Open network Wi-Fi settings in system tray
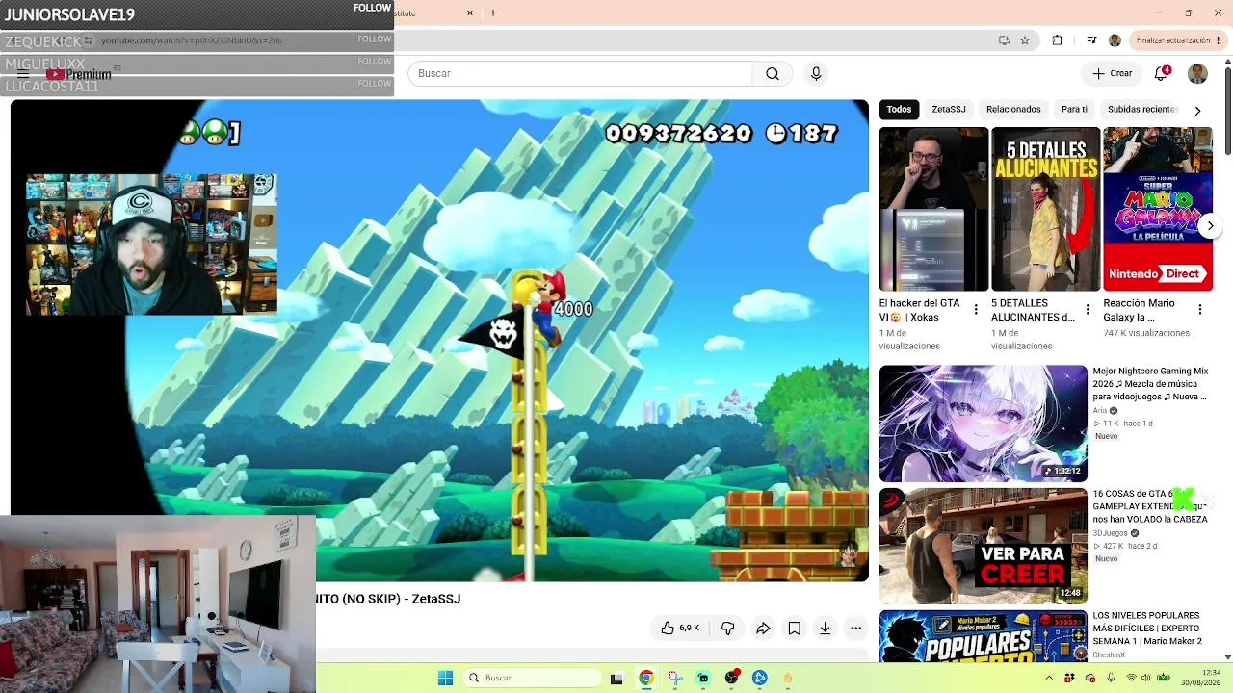 pyautogui.click(x=1131, y=679)
